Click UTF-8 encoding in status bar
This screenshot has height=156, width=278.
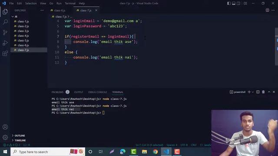[x=184, y=145]
